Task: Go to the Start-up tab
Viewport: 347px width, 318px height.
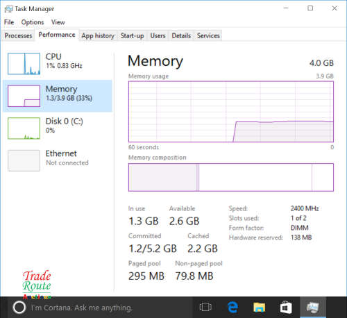Action: [133, 35]
